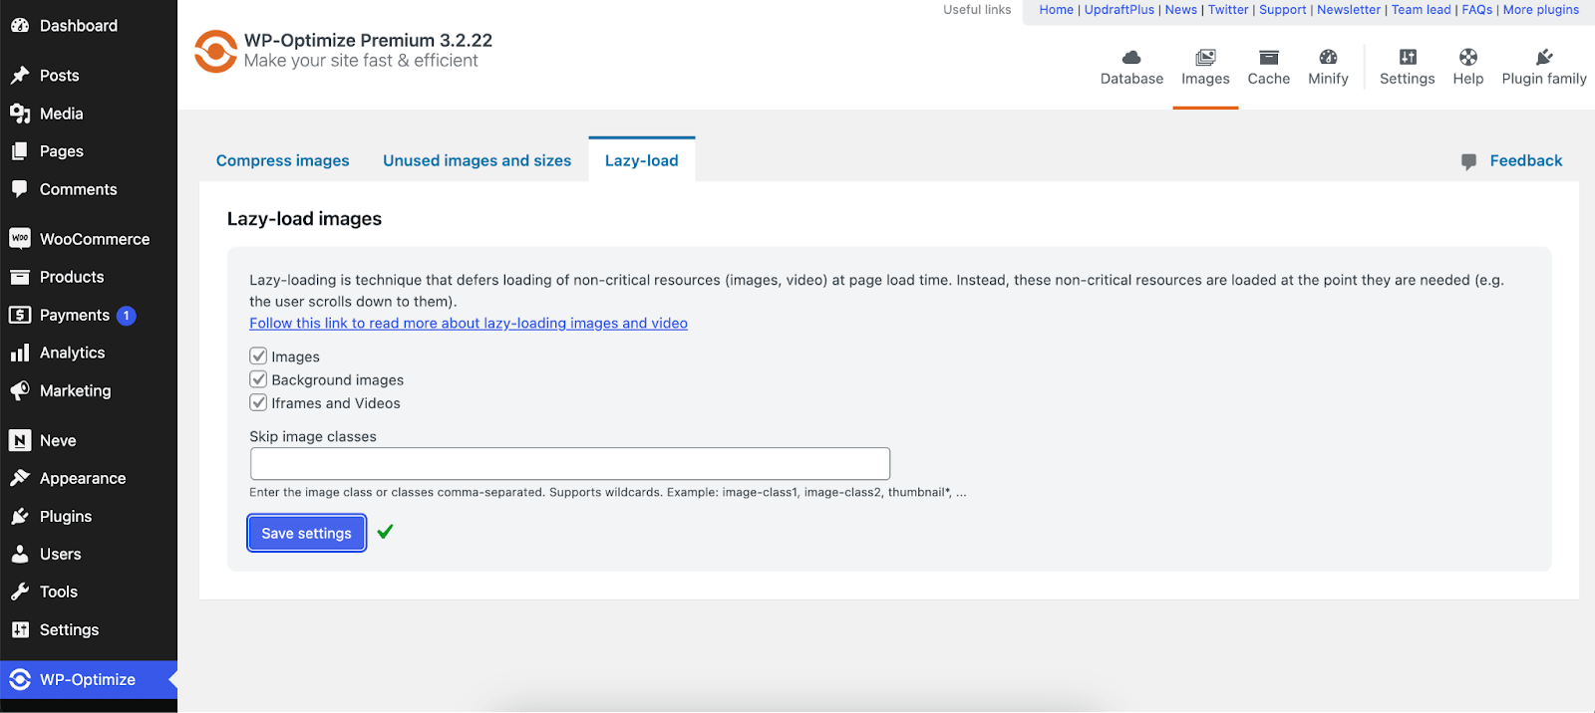
Task: Click the WooCommerce sidebar icon
Action: click(20, 239)
